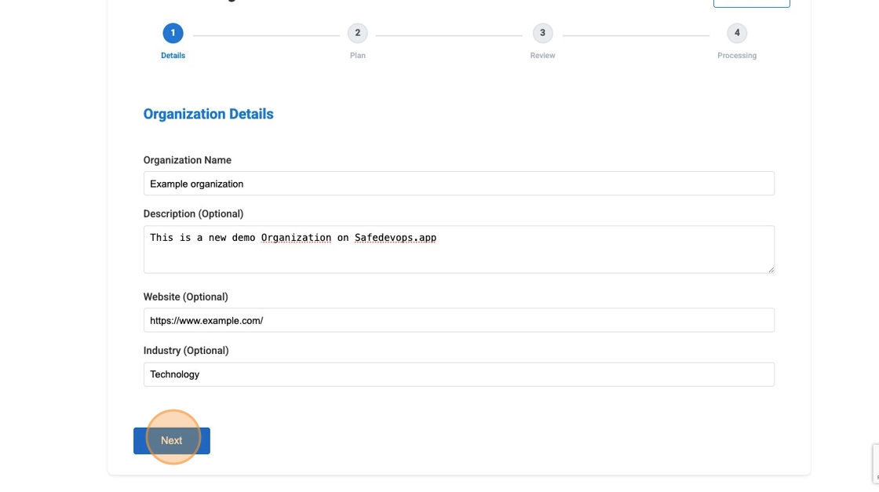Click the Details label under step one
Image resolution: width=879 pixels, height=492 pixels.
[174, 55]
